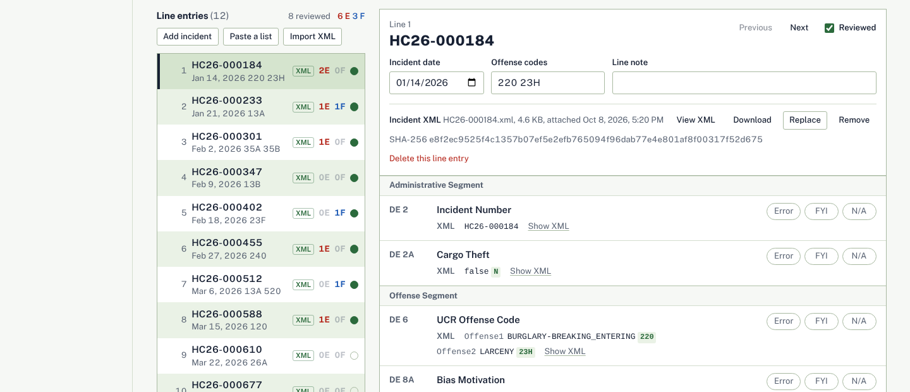The width and height of the screenshot is (910, 392).
Task: Mark Cargo Theft as N/A
Action: point(859,256)
